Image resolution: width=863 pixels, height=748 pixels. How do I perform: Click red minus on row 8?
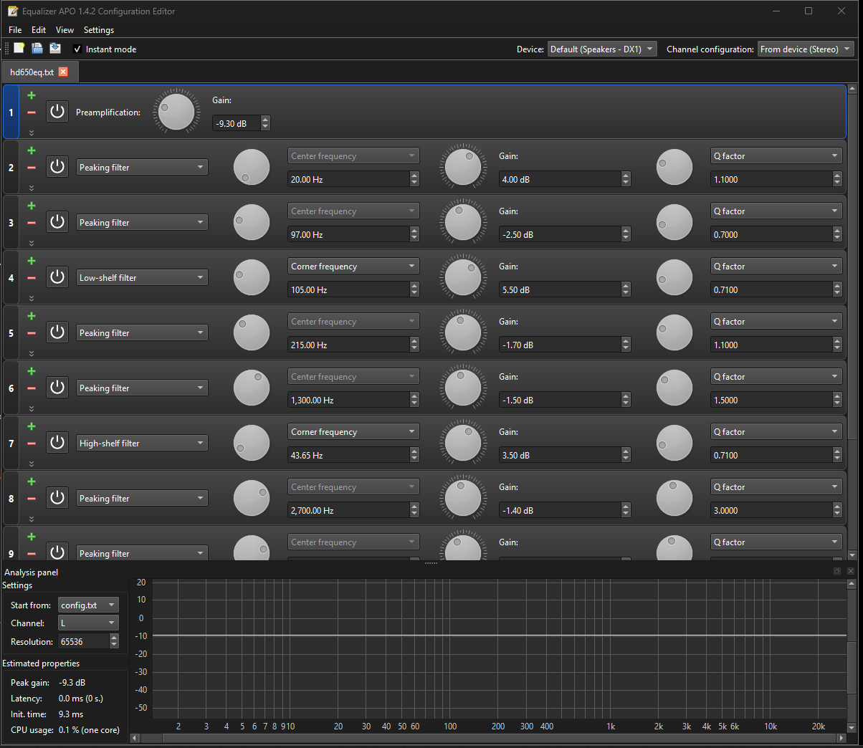click(32, 499)
